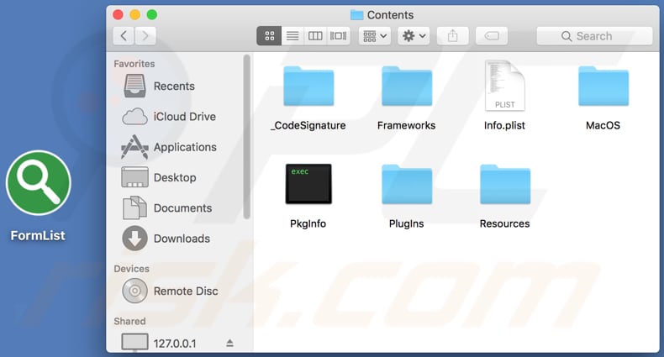664x357 pixels.
Task: Open the MacOS folder
Action: click(x=603, y=87)
